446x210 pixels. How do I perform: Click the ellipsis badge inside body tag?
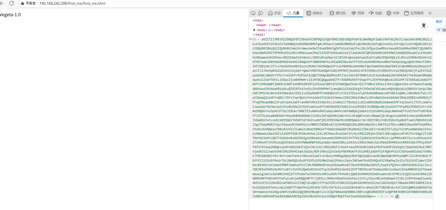[x=270, y=30]
